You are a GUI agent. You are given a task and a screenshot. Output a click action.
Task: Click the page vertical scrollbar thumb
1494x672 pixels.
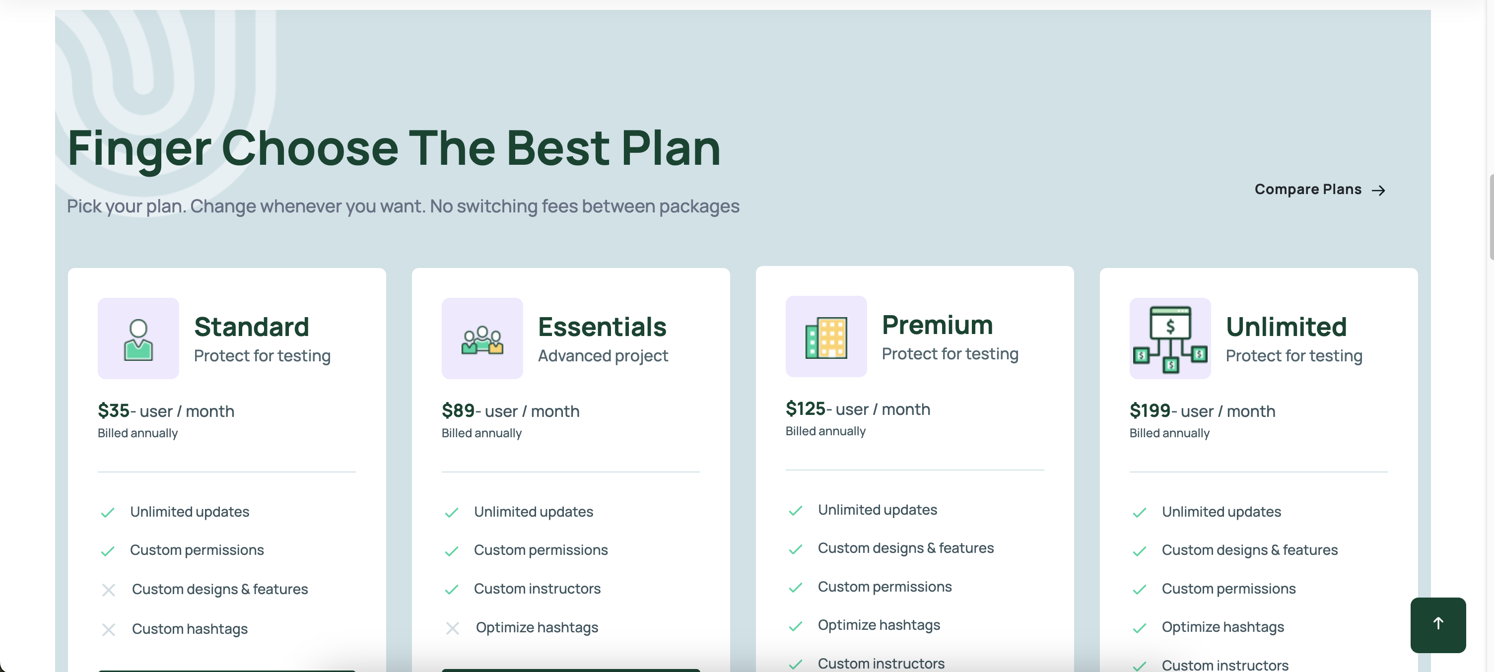1491,216
